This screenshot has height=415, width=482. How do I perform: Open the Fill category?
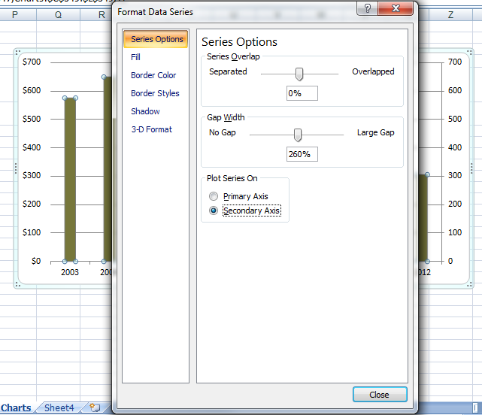(135, 57)
